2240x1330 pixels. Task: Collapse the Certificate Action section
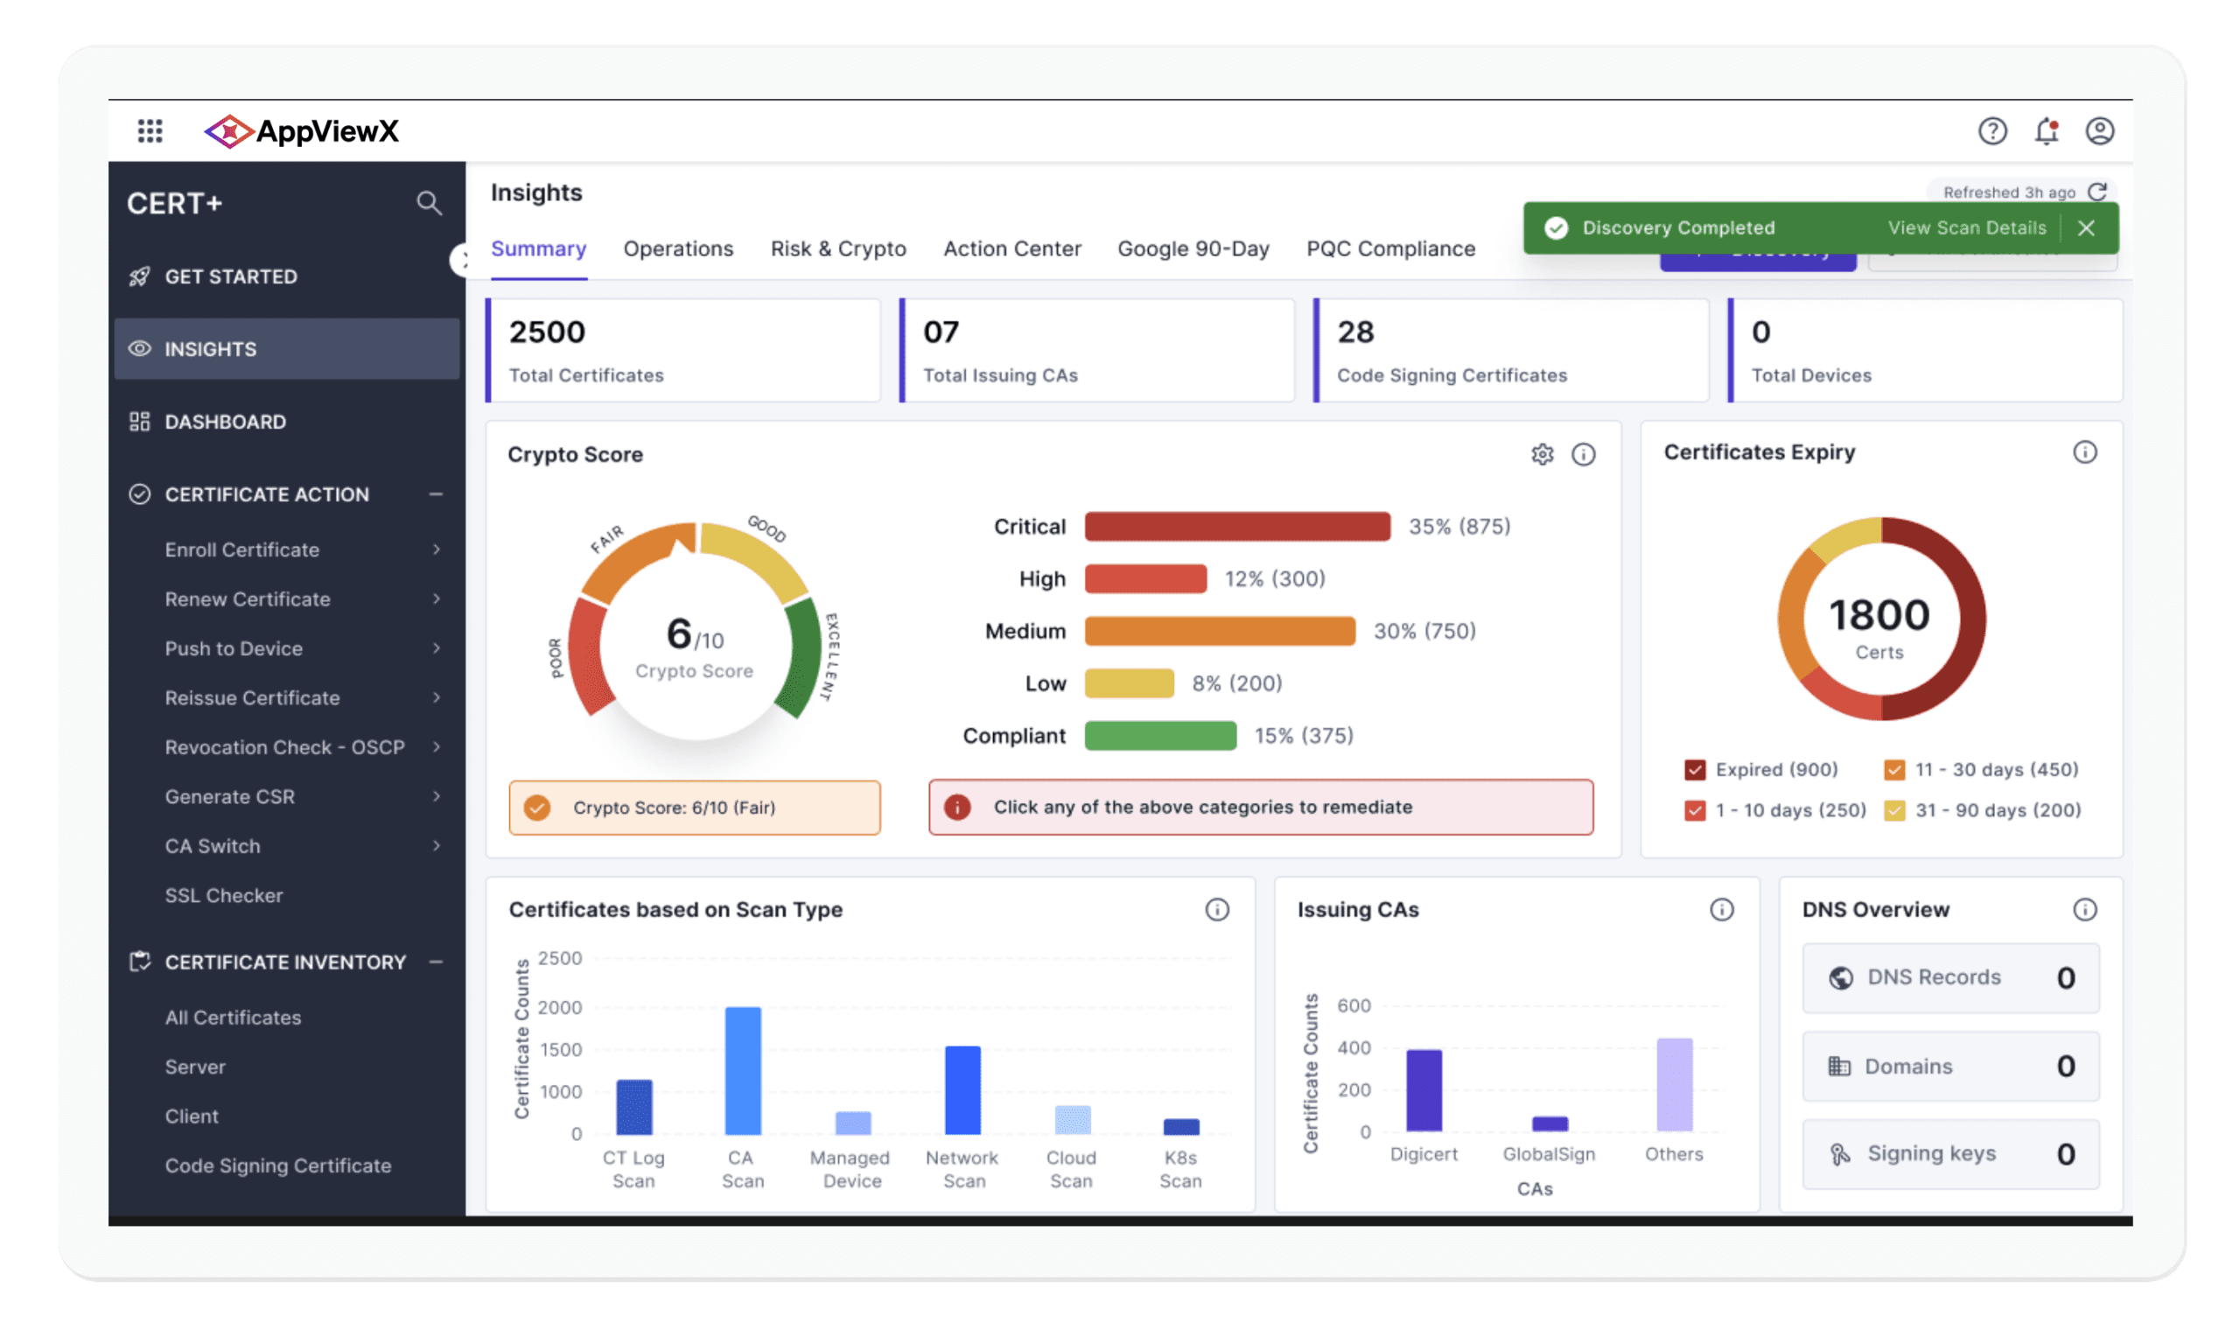point(436,493)
